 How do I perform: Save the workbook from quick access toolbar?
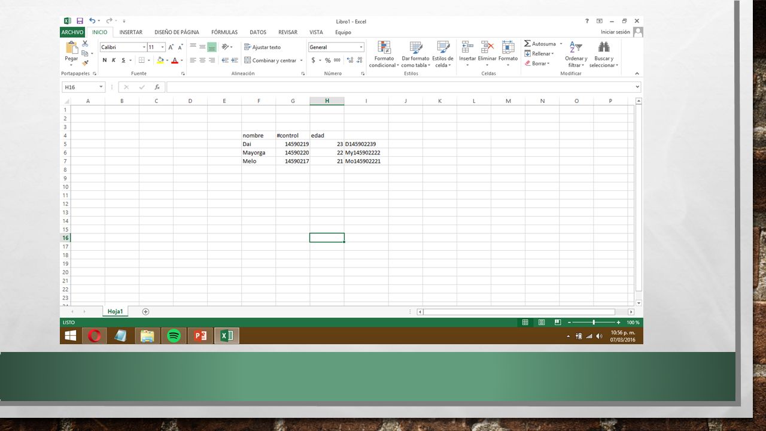coord(80,21)
